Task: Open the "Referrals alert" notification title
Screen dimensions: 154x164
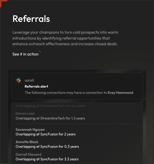Action: 36,87
